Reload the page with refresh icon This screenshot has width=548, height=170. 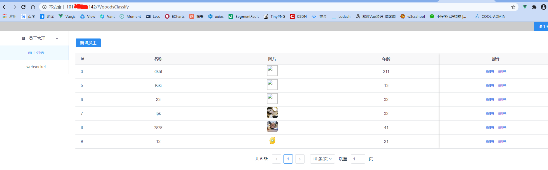23,7
